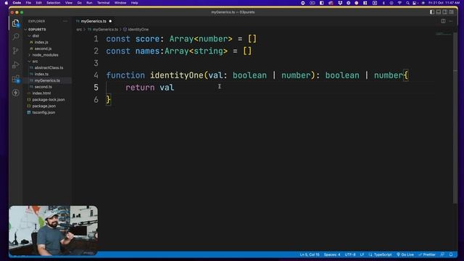Open the Window menu
The height and width of the screenshot is (261, 464).
pyautogui.click(x=120, y=3)
